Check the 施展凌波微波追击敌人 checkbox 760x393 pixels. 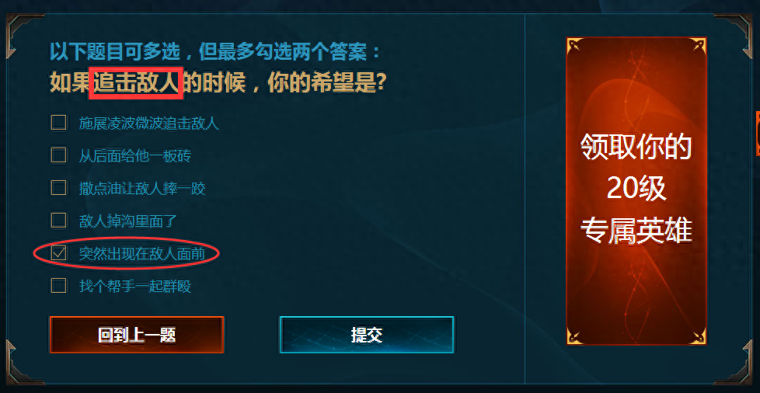point(58,123)
